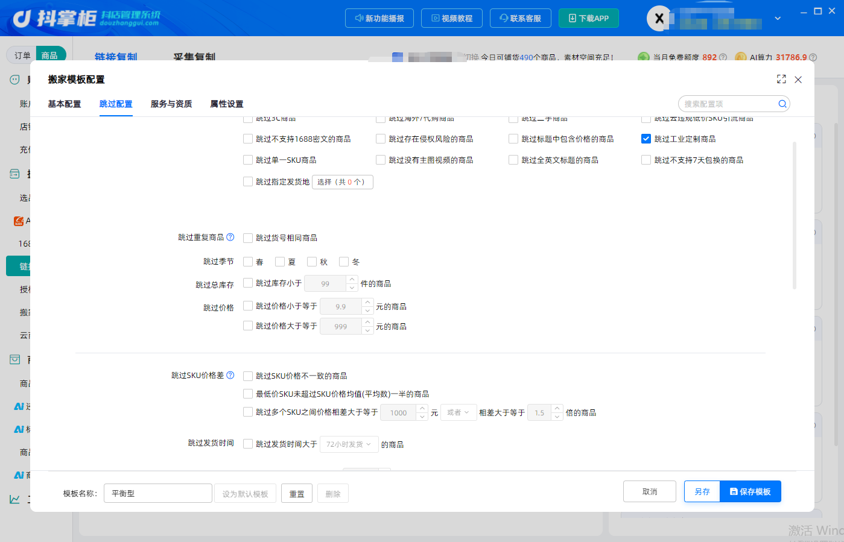Viewport: 844px width, 542px height.
Task: Contact 联系客服 support
Action: (x=520, y=18)
